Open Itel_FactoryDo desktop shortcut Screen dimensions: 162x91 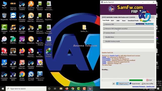(x=40, y=53)
